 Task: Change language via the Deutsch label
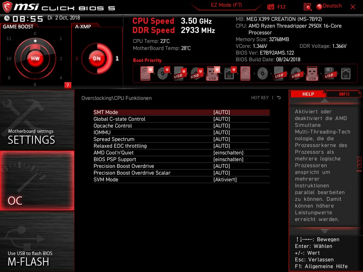click(332, 6)
